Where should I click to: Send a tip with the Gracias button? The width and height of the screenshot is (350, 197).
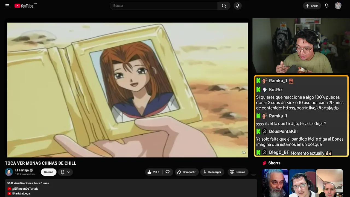[238, 172]
